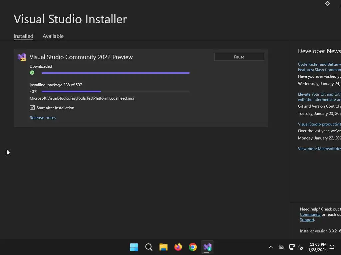Viewport: 341px width, 255px height.
Task: Switch to the Available tab
Action: 53,36
